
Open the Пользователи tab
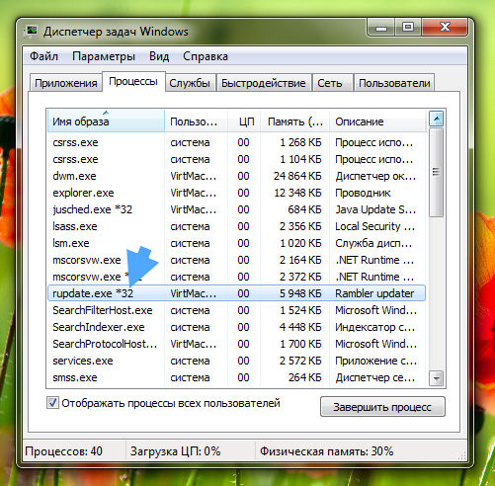click(394, 83)
